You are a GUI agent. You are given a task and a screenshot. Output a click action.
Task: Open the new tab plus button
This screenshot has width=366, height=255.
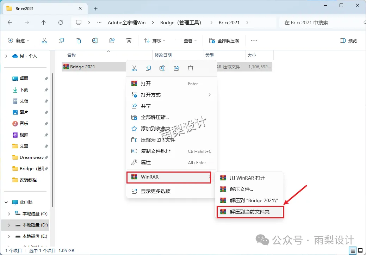95,9
